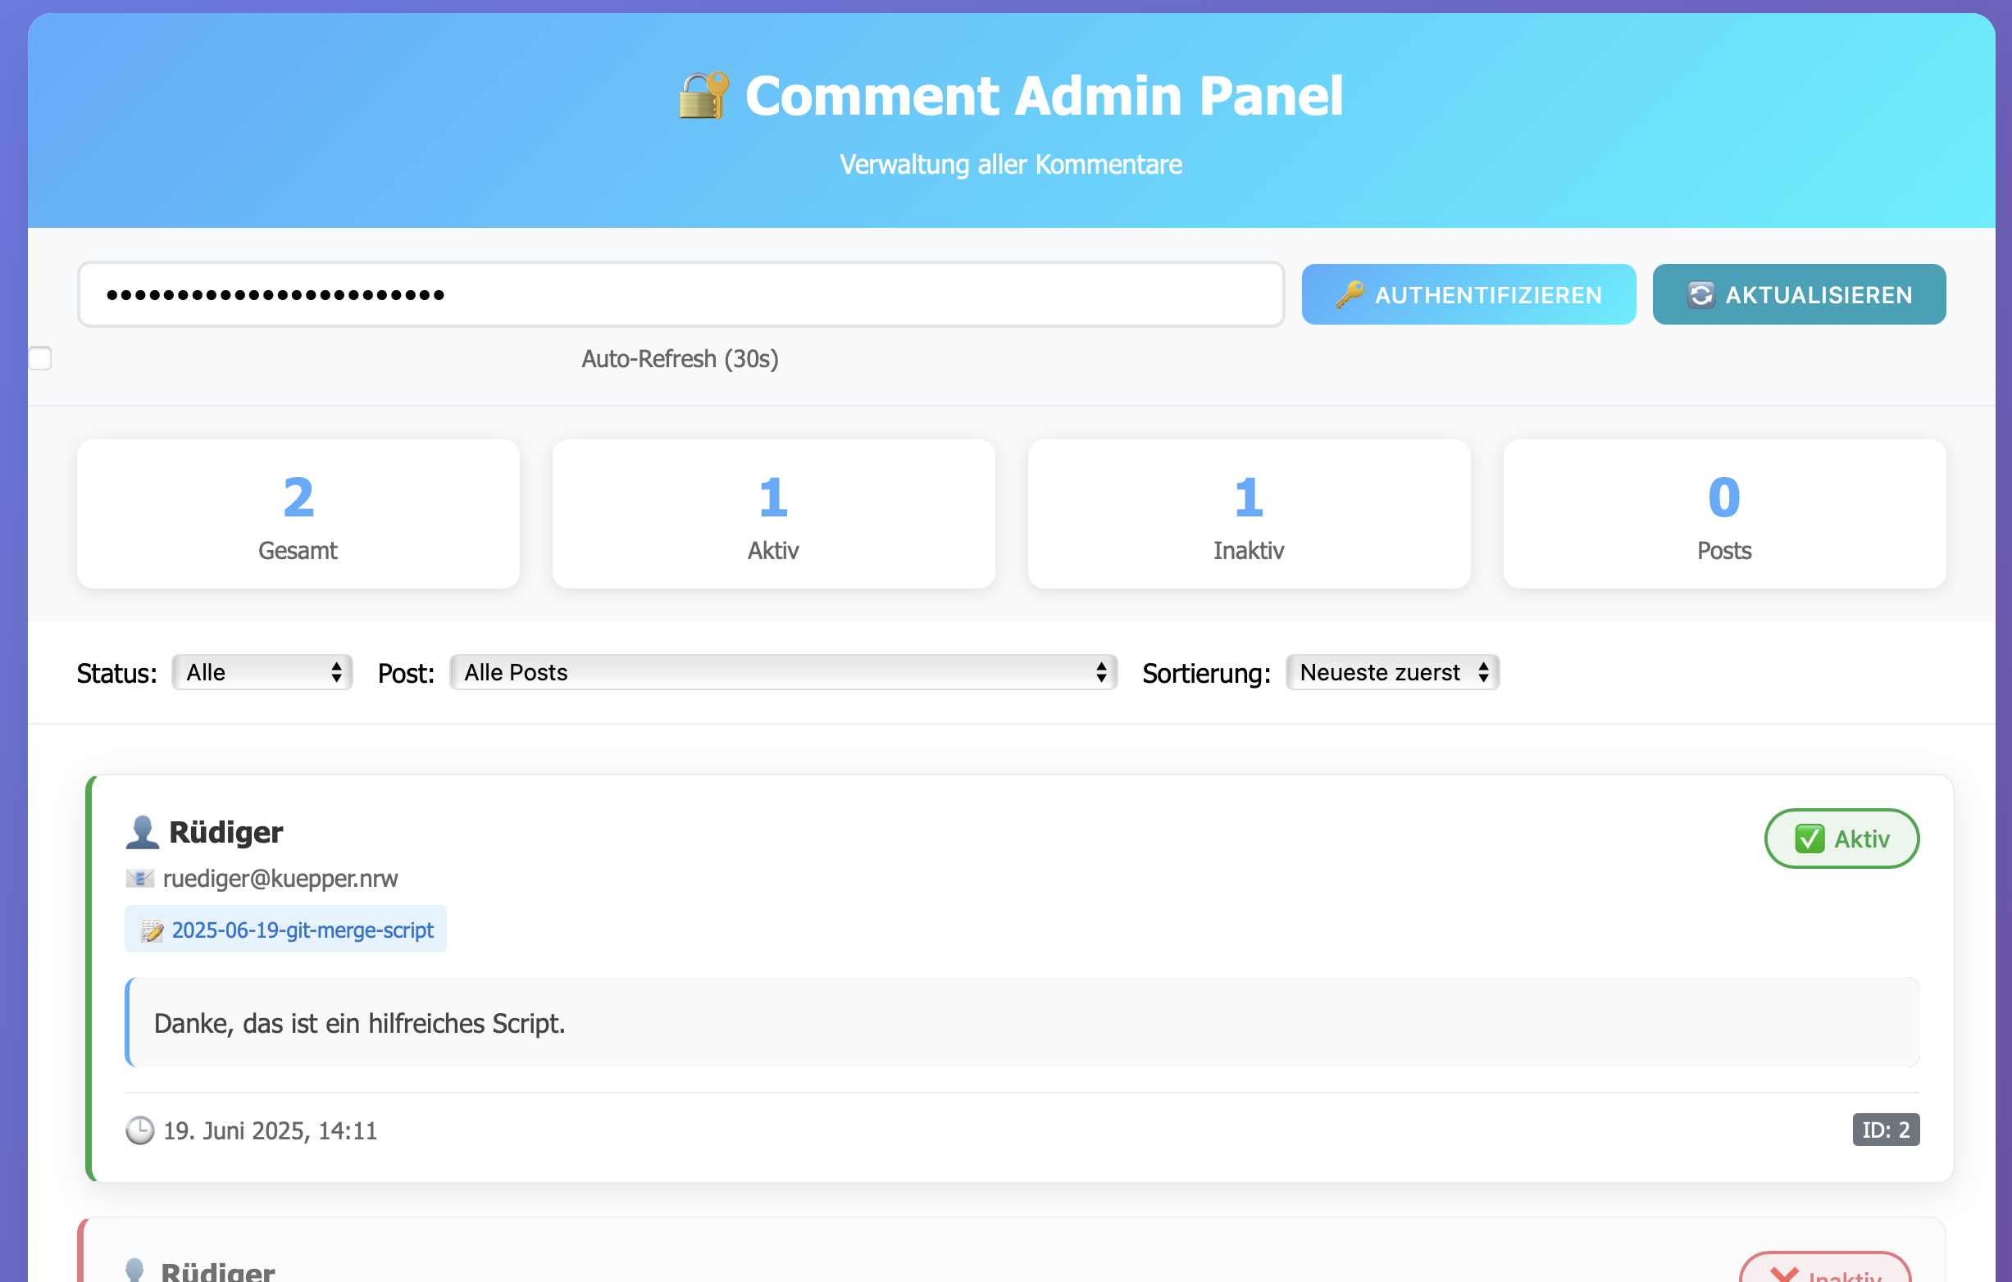Open the 2025-06-19-git-merge-script post link
Image resolution: width=2012 pixels, height=1282 pixels.
click(302, 930)
